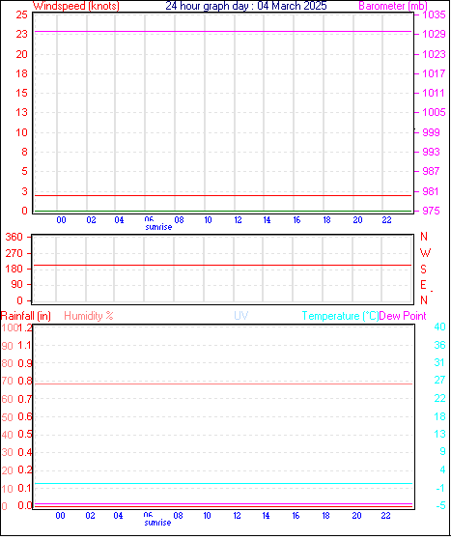Click the 987 barometer axis value
Image resolution: width=451 pixels, height=540 pixels.
click(x=431, y=171)
